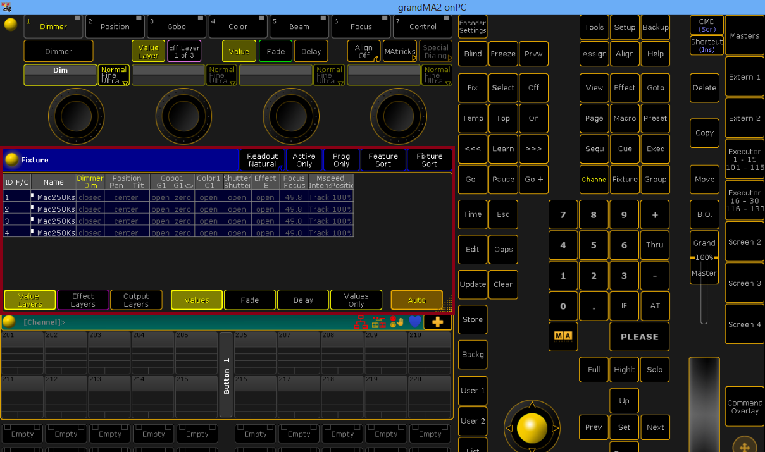Select the Gobo preset type tab

pos(177,27)
